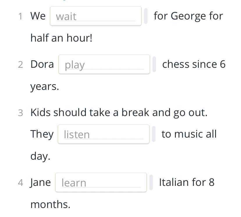This screenshot has height=217, width=241.
Task: Click the 'learn' input box after Jane
Action: pyautogui.click(x=101, y=182)
